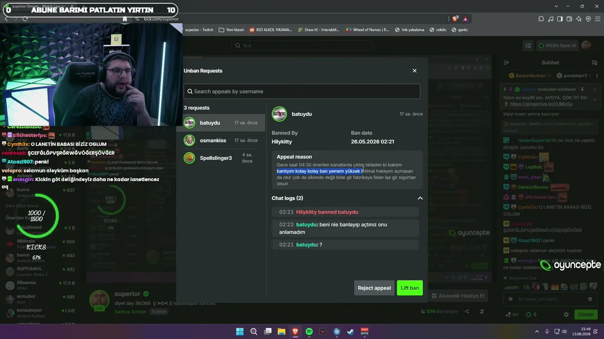
Task: Open the emoji picker in chat
Action: point(590,299)
